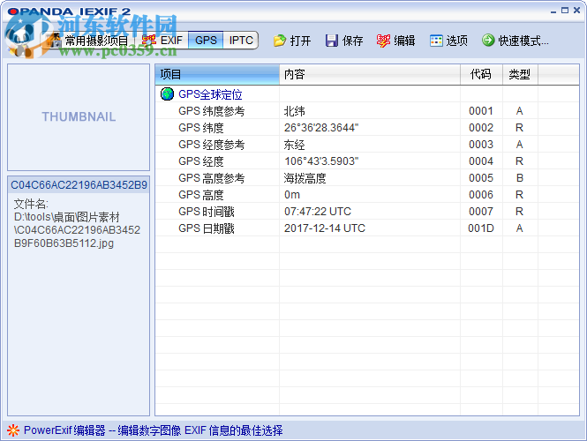Click the longitude value 106°43'3.5903"

(x=321, y=161)
